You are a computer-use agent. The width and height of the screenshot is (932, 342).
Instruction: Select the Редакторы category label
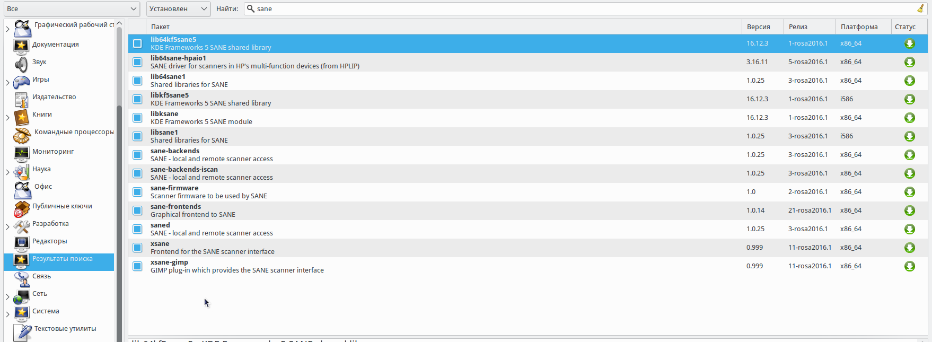click(50, 241)
